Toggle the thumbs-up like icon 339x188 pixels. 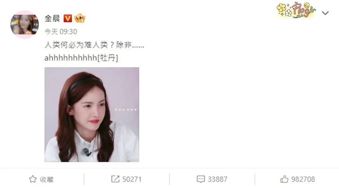pos(284,179)
